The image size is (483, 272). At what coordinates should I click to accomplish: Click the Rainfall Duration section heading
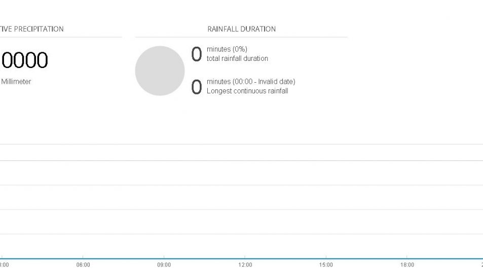241,29
